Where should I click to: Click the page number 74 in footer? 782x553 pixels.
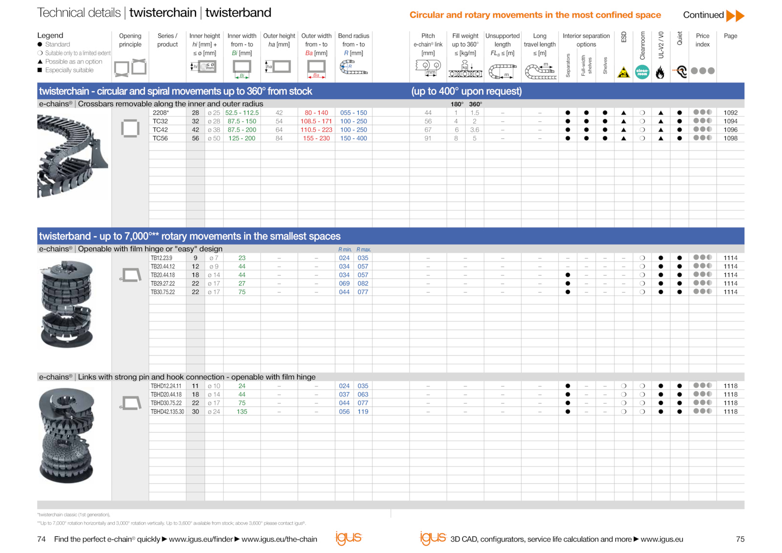[42, 539]
